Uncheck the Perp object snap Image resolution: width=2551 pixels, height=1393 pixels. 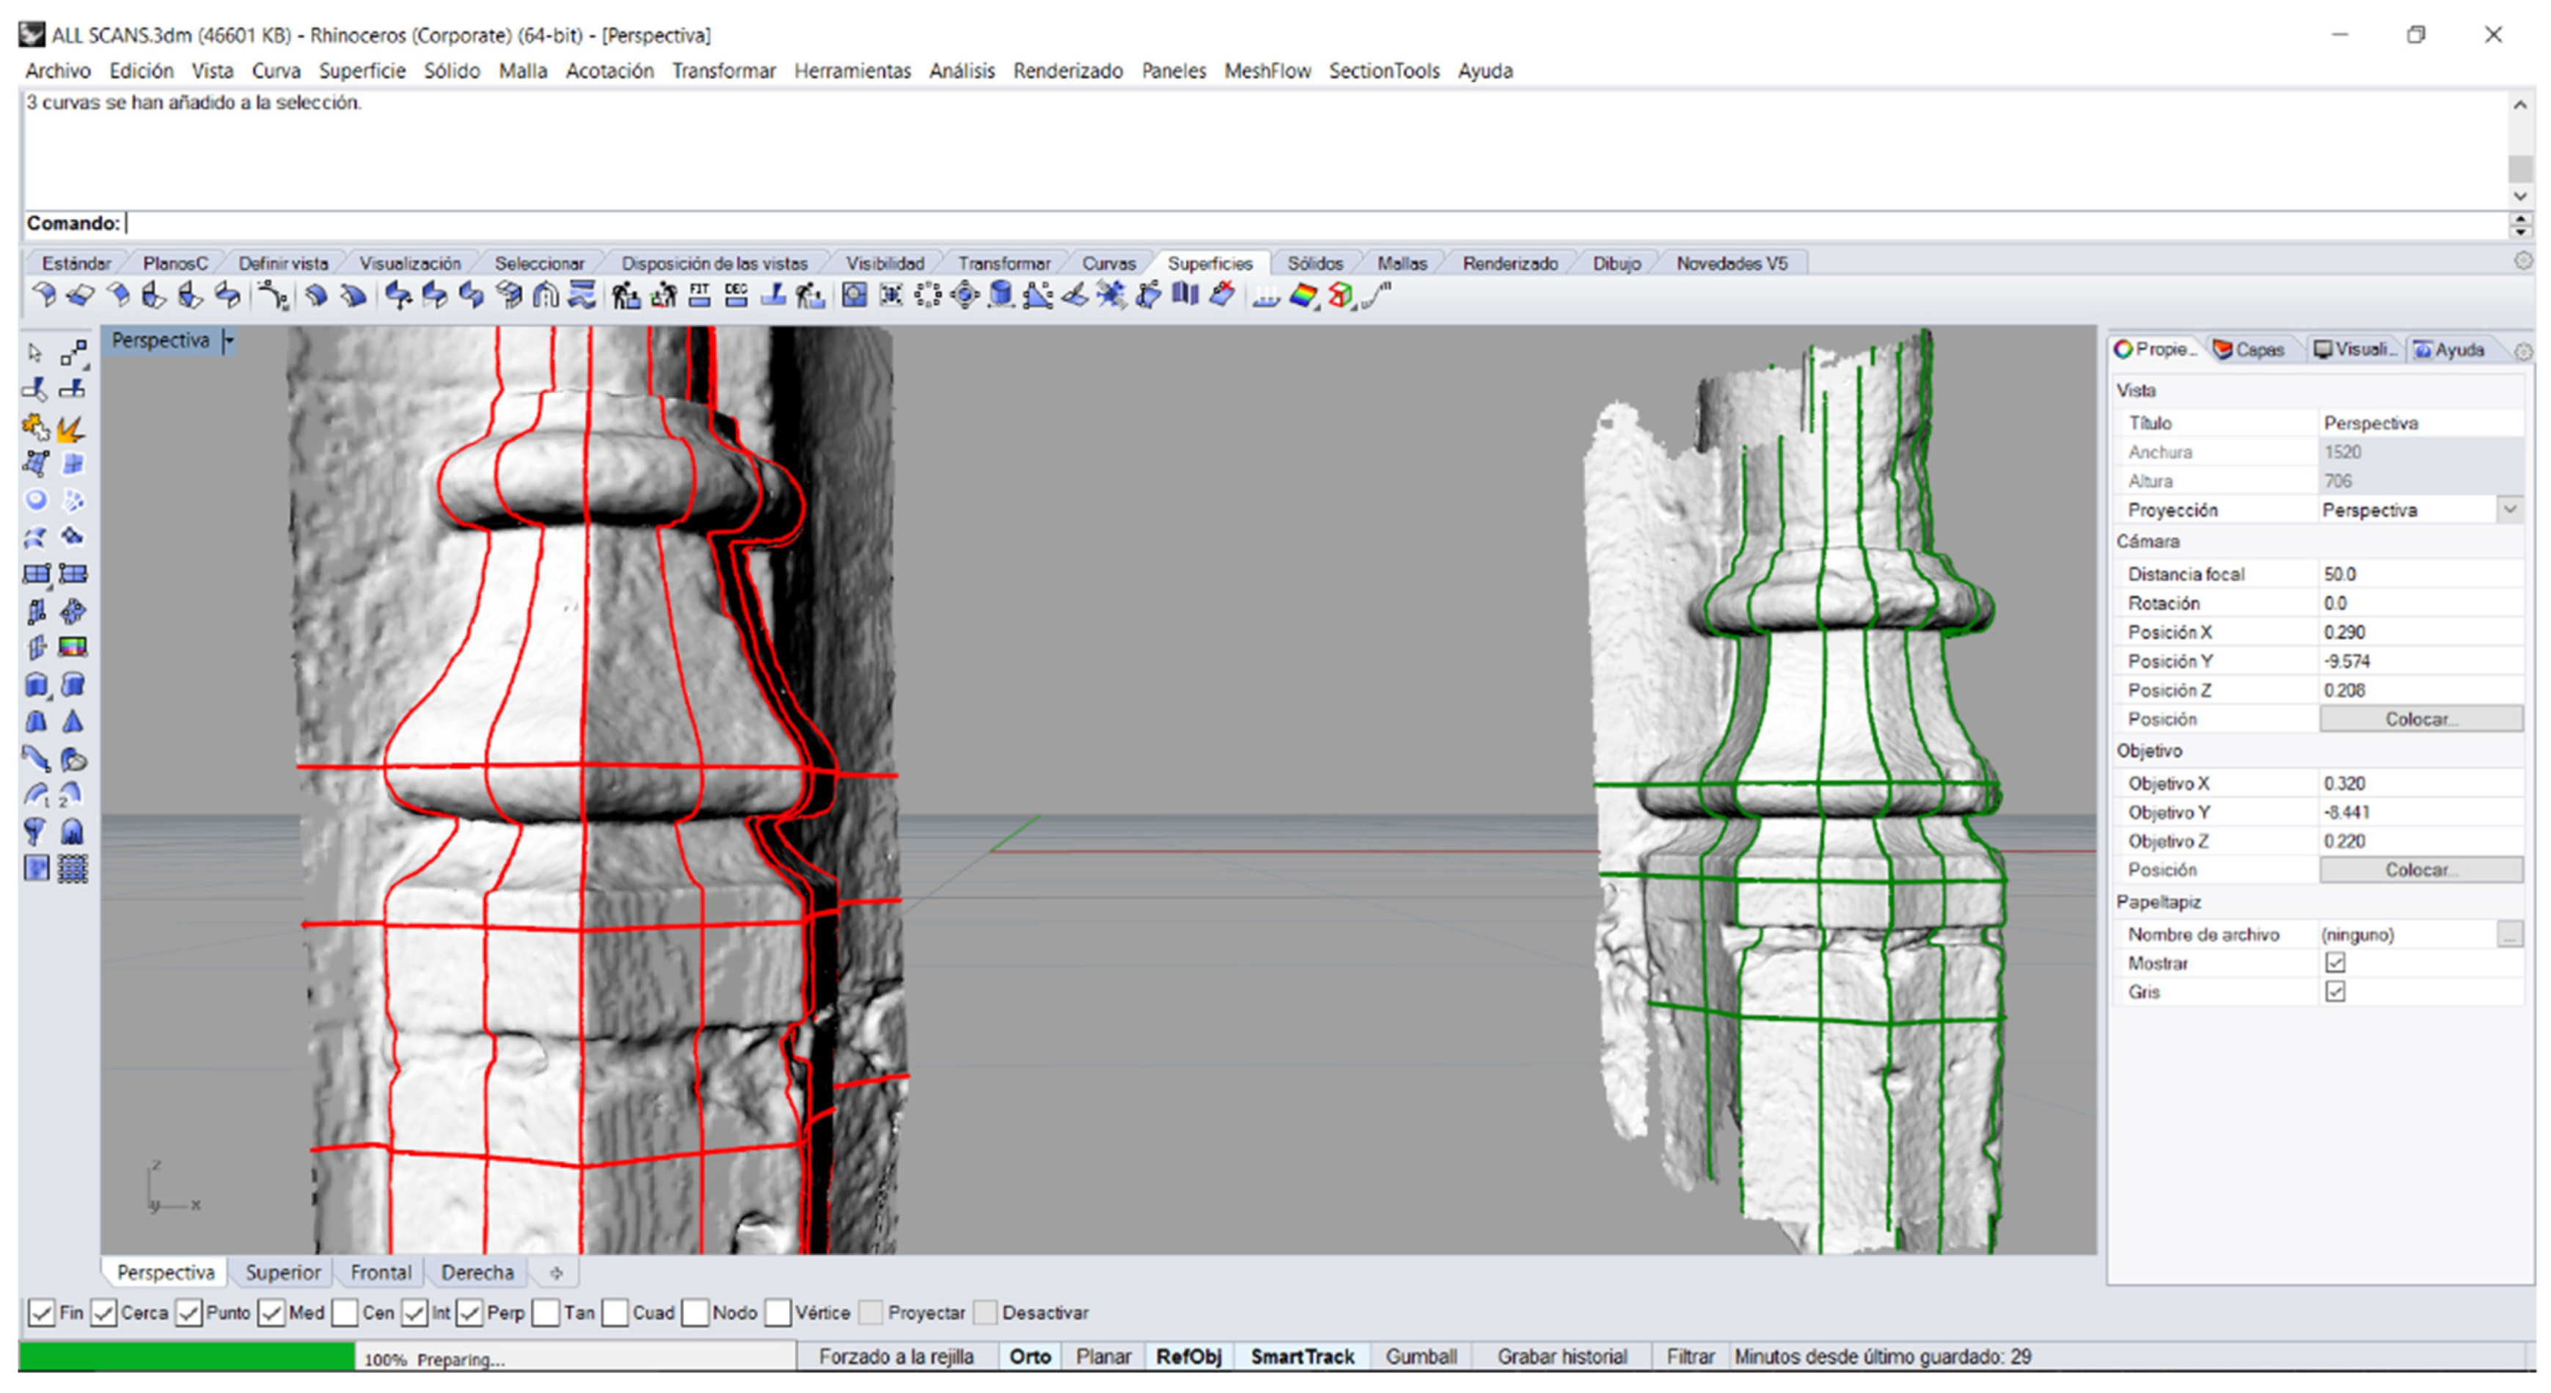(470, 1313)
